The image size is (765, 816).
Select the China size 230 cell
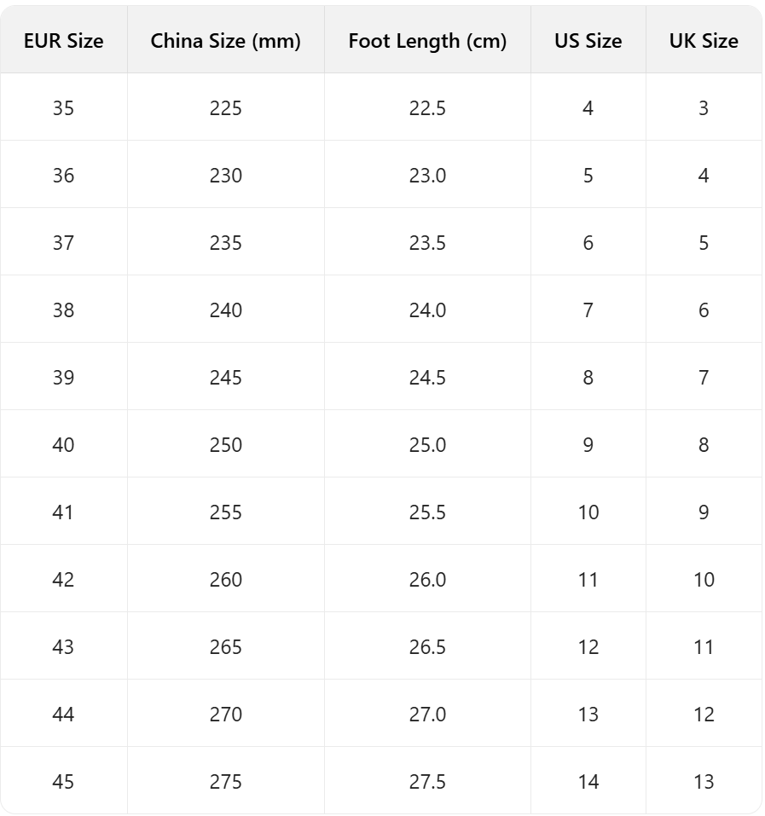[x=226, y=176]
